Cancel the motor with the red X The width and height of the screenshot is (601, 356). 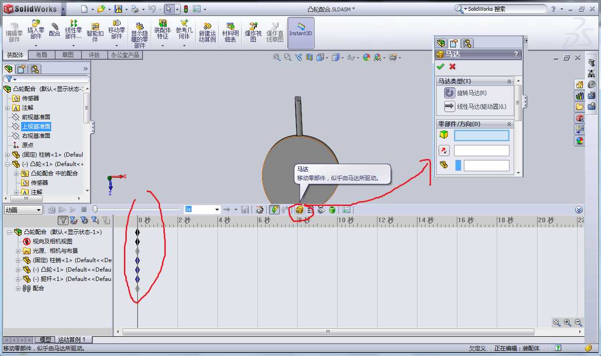coord(452,67)
